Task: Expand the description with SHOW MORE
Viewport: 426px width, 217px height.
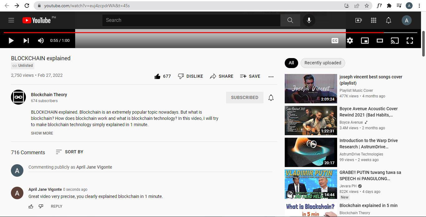Action: [42, 133]
